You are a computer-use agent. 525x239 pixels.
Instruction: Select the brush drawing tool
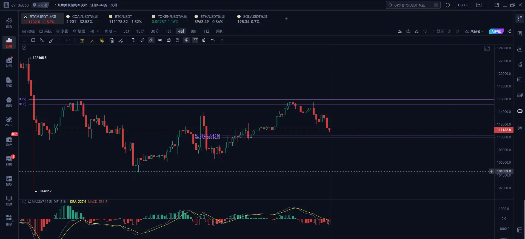(51, 40)
